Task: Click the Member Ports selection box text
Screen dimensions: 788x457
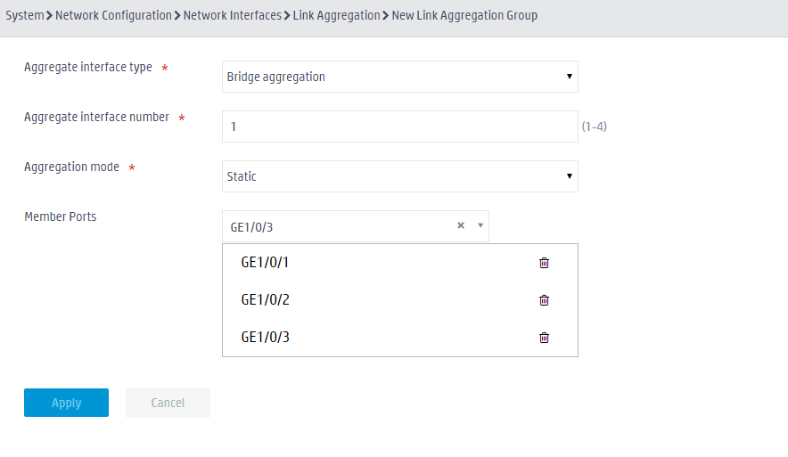Action: coord(251,227)
